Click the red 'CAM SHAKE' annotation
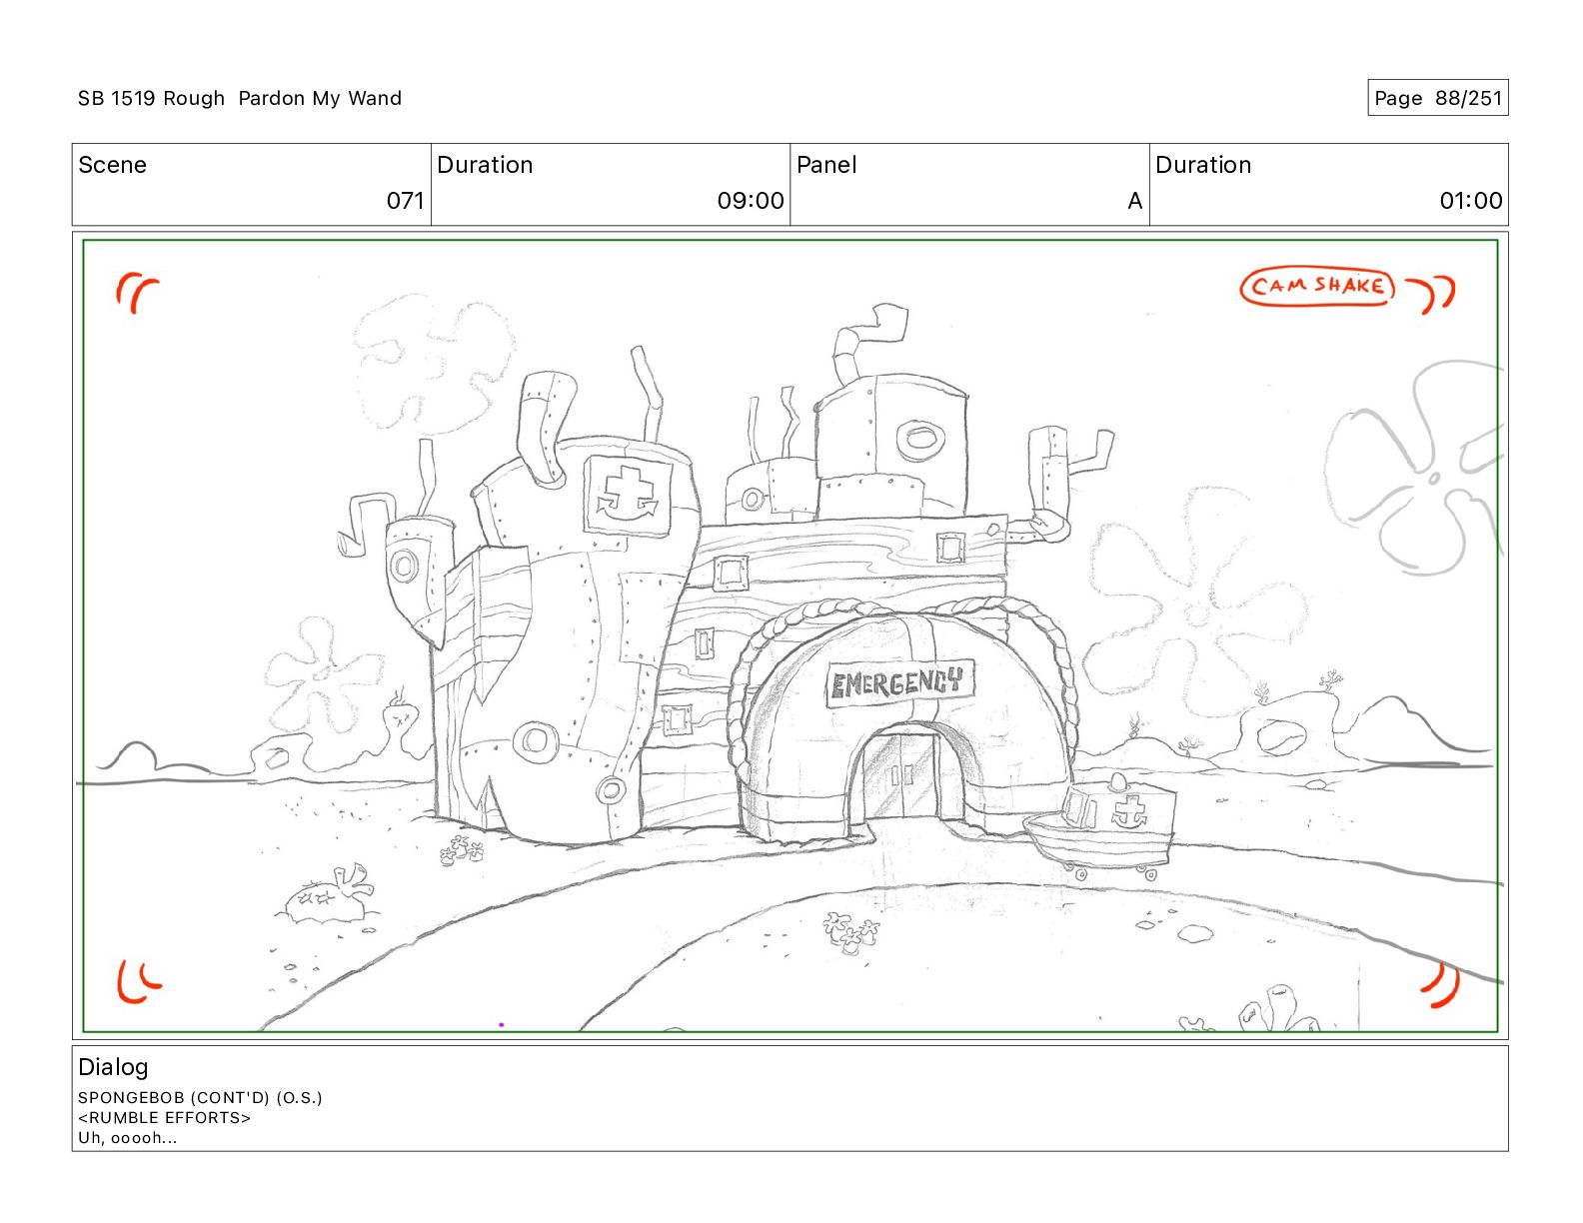Image resolution: width=1583 pixels, height=1223 pixels. (1317, 287)
